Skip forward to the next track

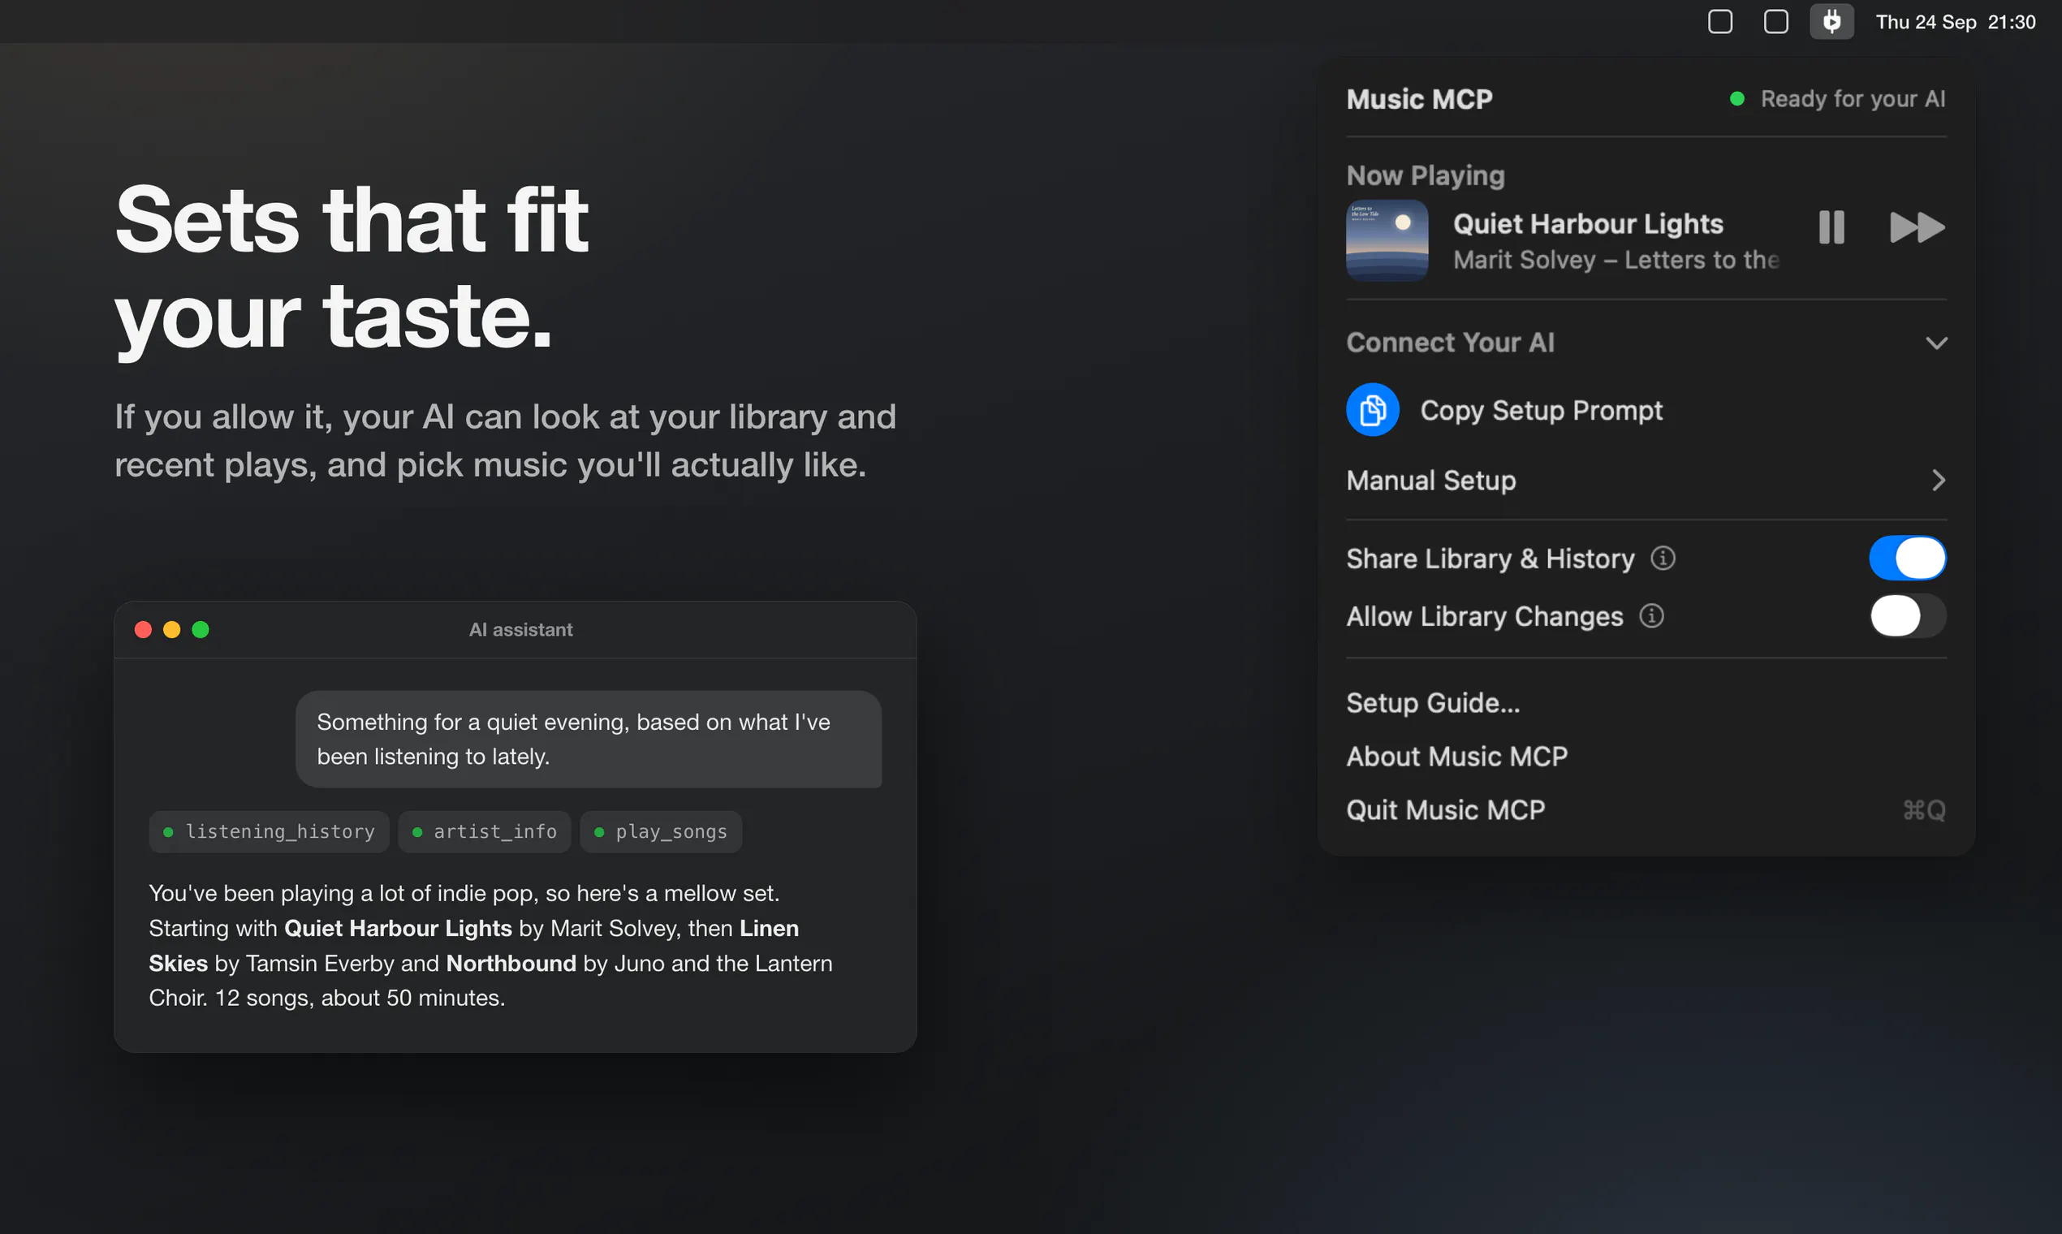click(x=1917, y=227)
